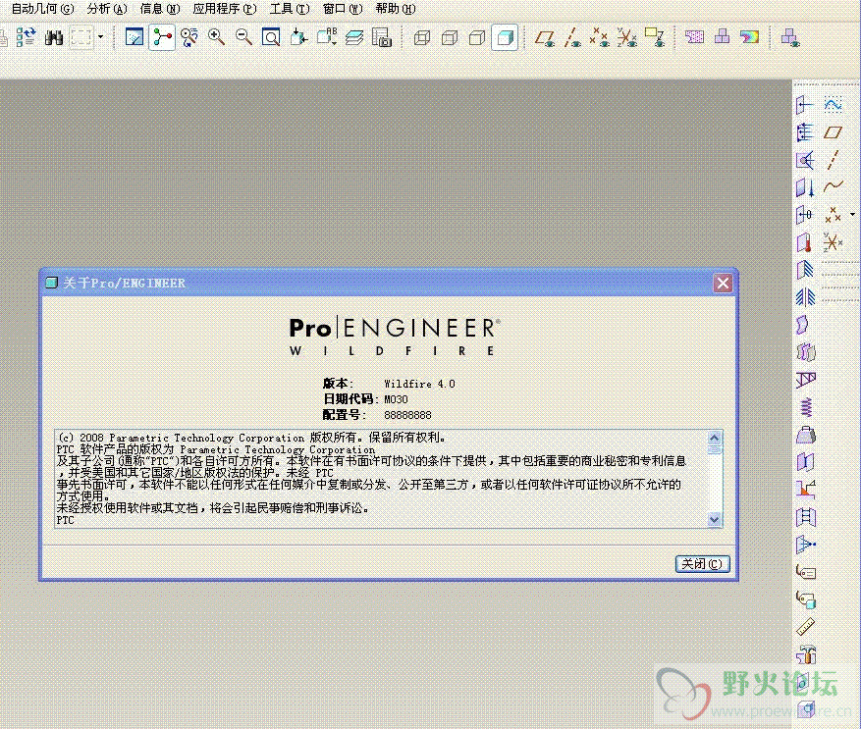Image resolution: width=861 pixels, height=729 pixels.
Task: Click the datum curve tool
Action: (x=833, y=187)
